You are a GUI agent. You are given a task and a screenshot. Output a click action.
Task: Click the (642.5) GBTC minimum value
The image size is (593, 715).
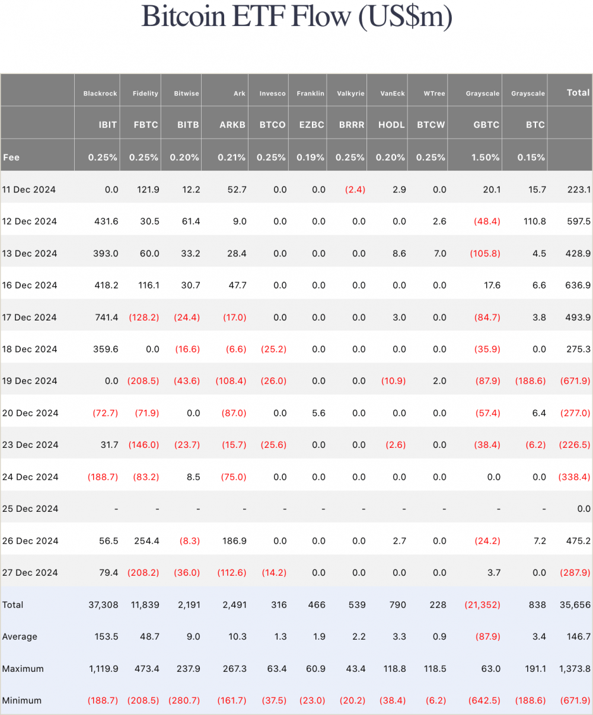(484, 701)
